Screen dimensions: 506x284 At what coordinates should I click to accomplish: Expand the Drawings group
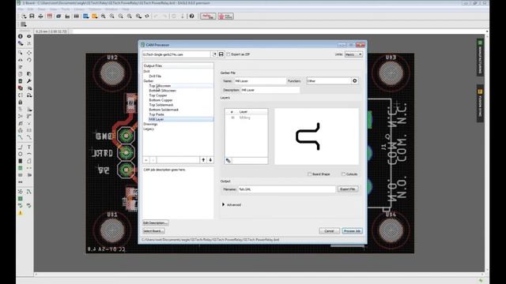coord(150,124)
